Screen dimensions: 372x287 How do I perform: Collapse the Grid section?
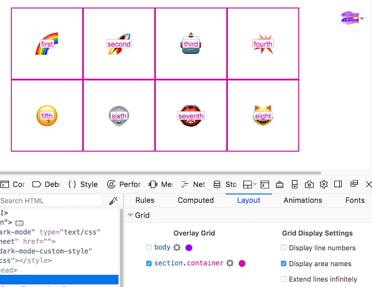[x=130, y=215]
